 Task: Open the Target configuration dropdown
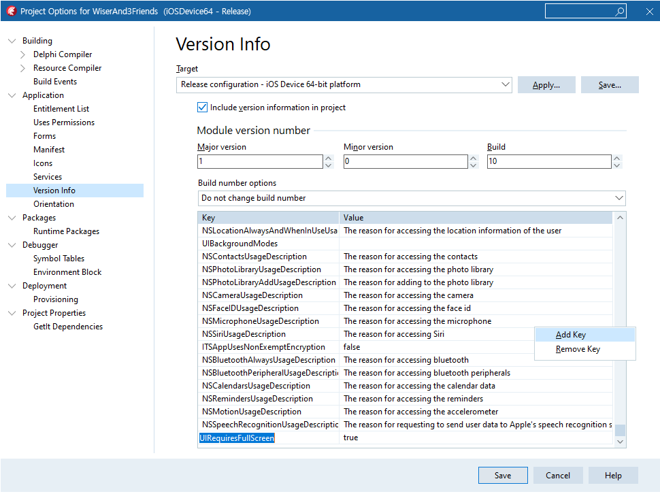tap(344, 84)
